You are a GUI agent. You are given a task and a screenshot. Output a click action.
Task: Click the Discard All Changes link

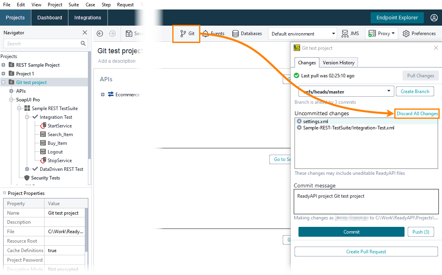coord(417,113)
